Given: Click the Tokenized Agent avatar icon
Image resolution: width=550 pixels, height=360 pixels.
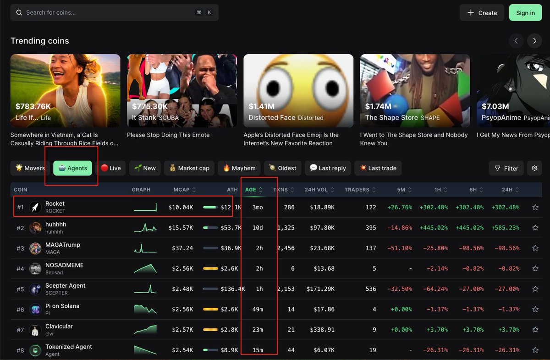Looking at the screenshot, I should pyautogui.click(x=35, y=350).
